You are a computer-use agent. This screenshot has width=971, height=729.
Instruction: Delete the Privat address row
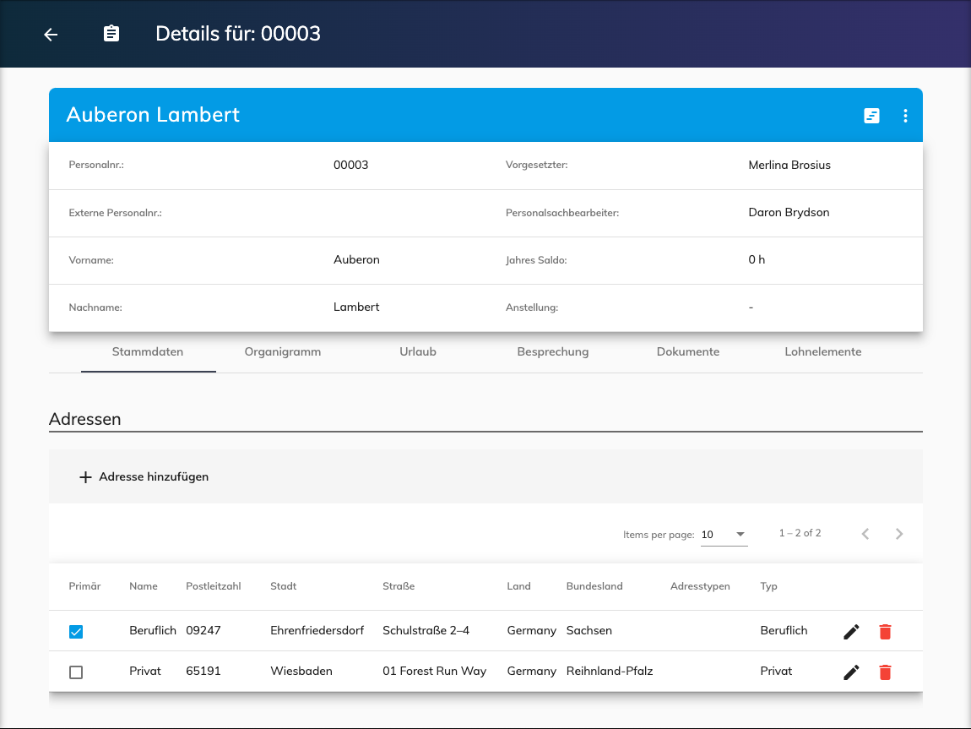pos(885,672)
